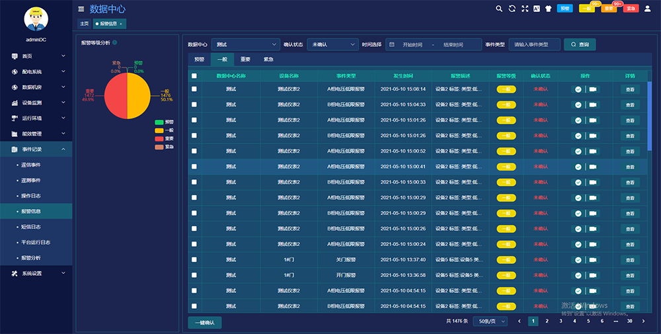Click confirm checkmark icon in first table row

click(x=578, y=89)
